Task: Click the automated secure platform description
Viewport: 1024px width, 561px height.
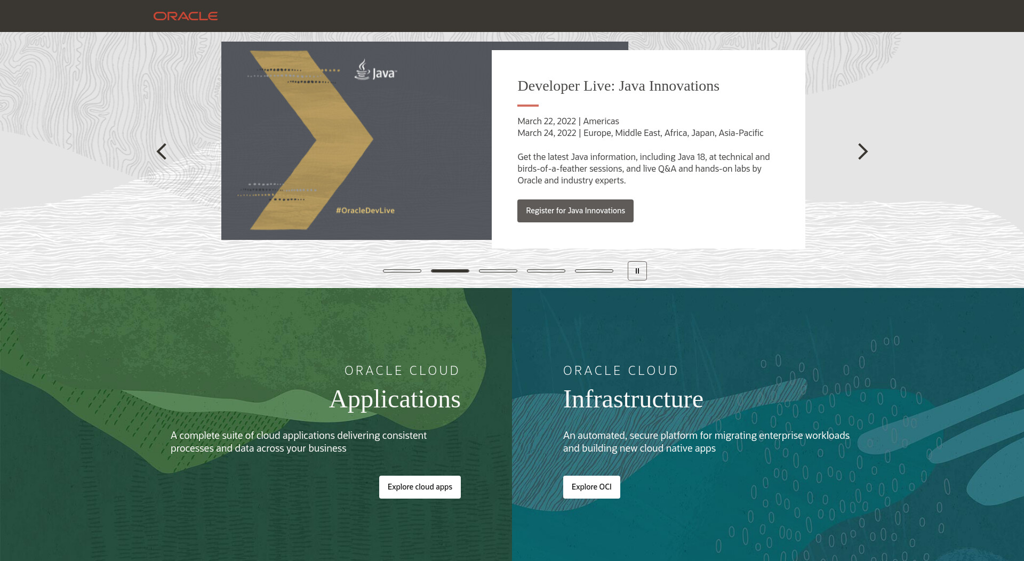Action: (x=706, y=442)
